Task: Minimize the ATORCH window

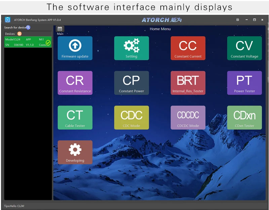Action: (x=246, y=20)
